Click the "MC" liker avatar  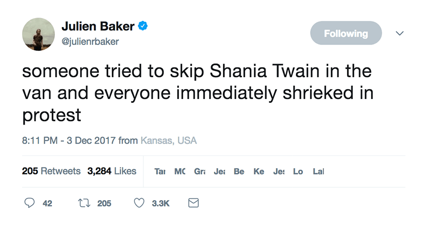click(x=180, y=172)
